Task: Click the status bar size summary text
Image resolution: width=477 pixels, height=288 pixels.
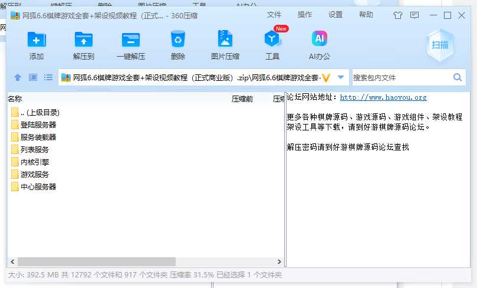Action: pyautogui.click(x=145, y=275)
